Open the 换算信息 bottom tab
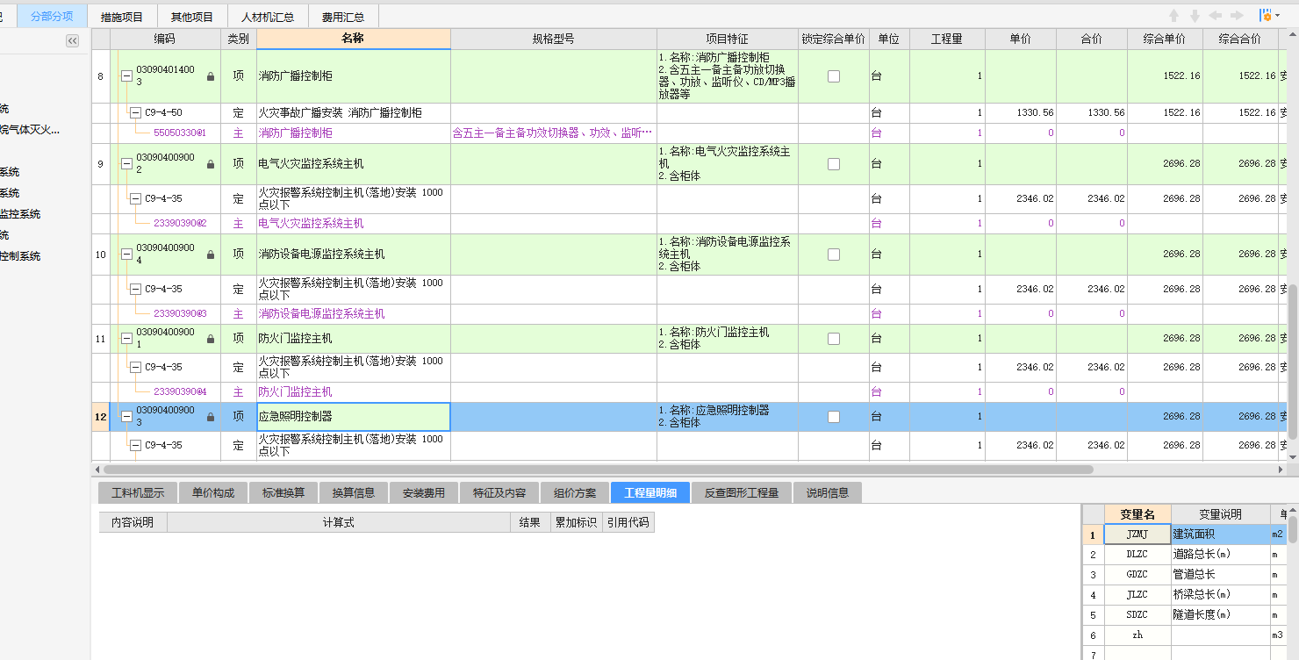 [354, 492]
